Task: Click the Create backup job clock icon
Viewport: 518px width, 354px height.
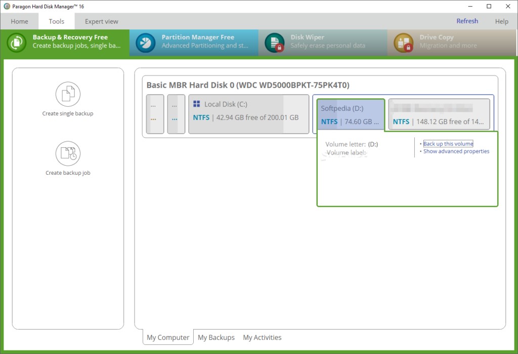Action: (68, 153)
